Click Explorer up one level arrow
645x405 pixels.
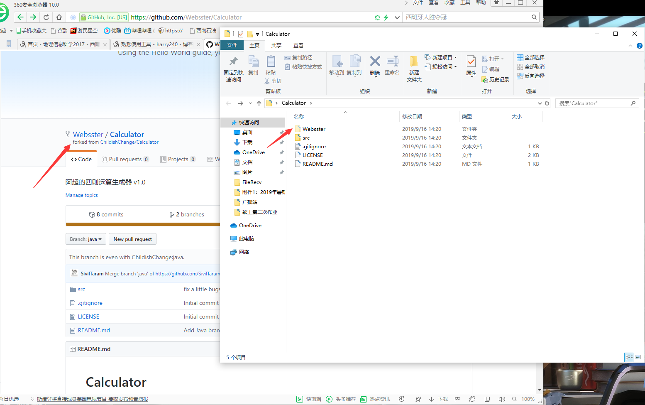coord(259,103)
